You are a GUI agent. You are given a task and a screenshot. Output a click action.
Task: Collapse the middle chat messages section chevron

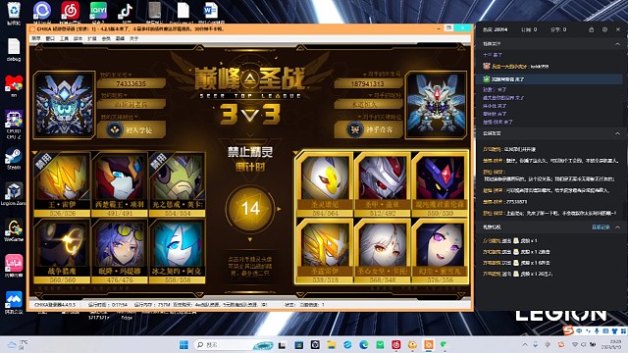(617, 133)
